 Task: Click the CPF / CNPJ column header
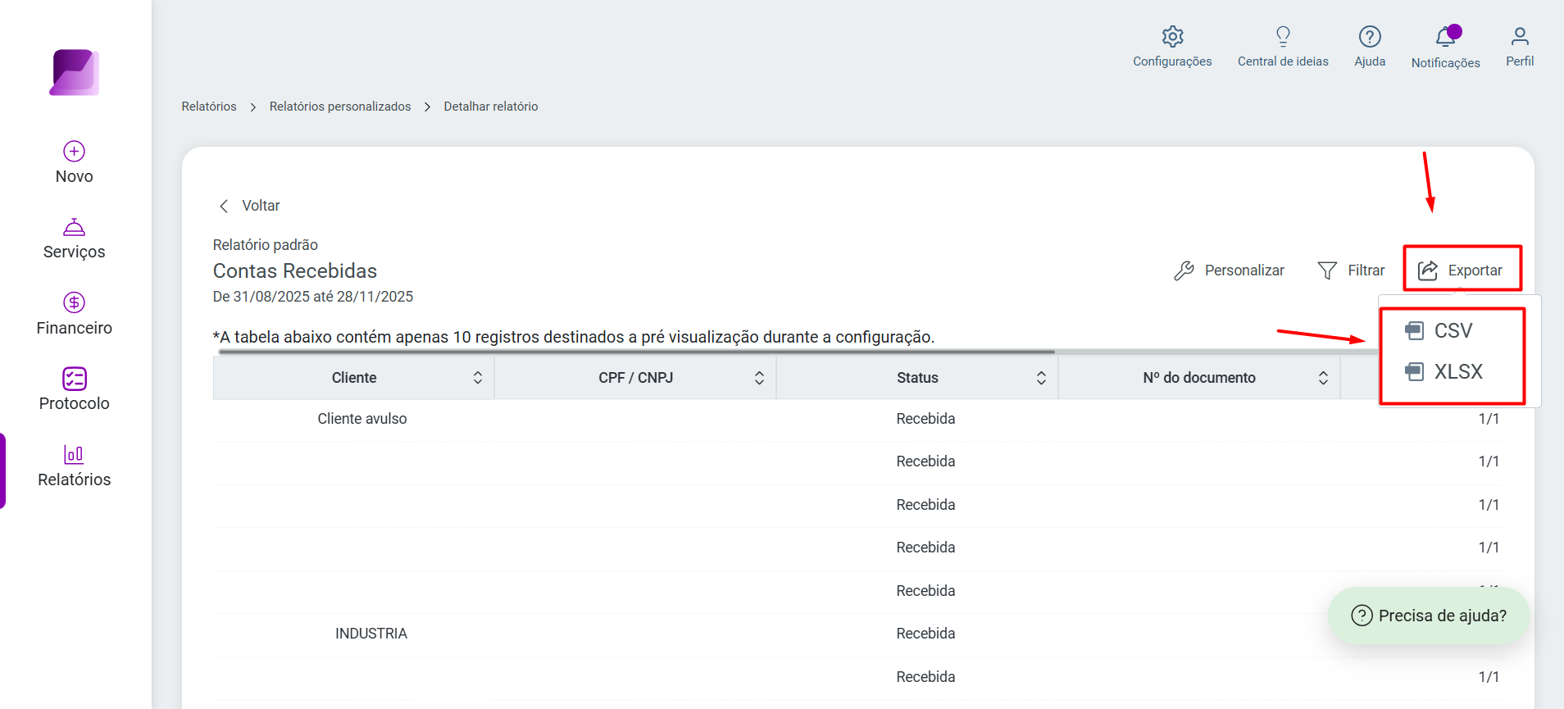point(636,378)
